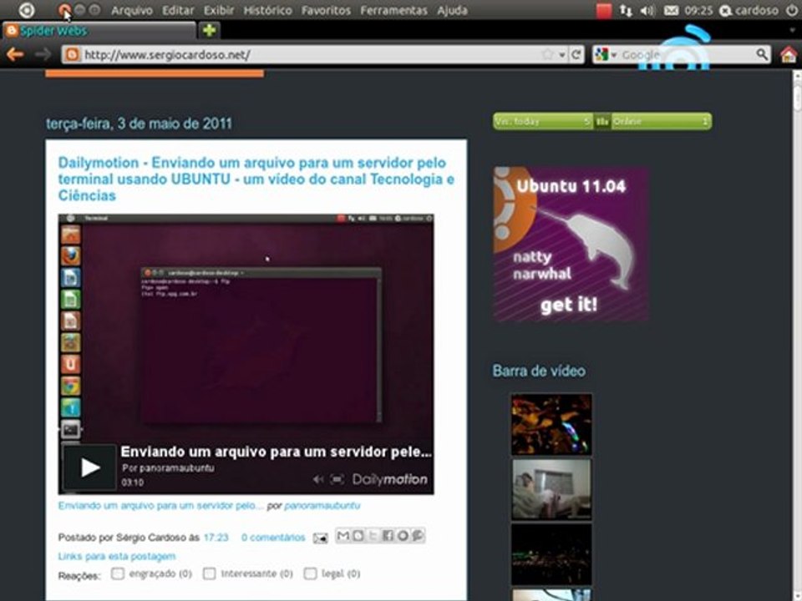The height and width of the screenshot is (601, 802).
Task: Click the stats bars icon in the green counter
Action: pos(602,122)
